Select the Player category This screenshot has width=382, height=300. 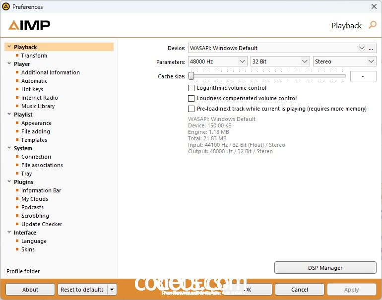click(22, 64)
